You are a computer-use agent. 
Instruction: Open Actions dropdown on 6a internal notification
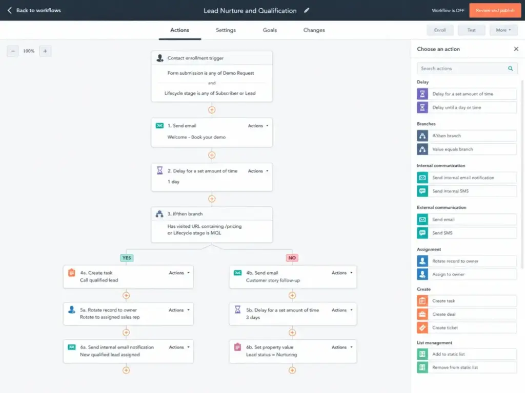(x=179, y=347)
